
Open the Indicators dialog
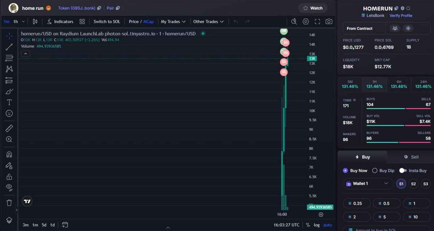pos(60,22)
